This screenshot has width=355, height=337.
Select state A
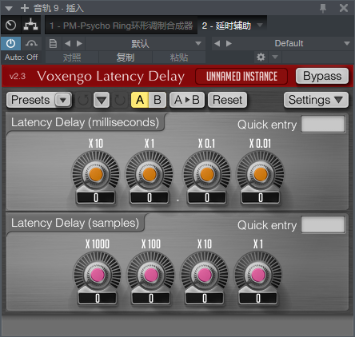(x=140, y=100)
